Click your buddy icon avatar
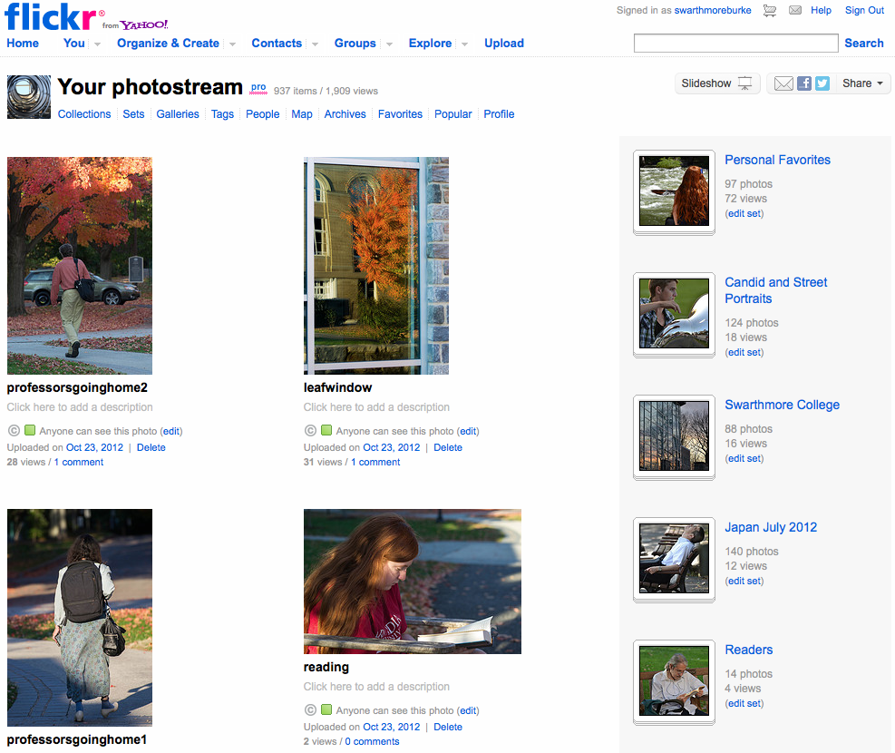Screen dimensions: 895x753 pos(29,97)
